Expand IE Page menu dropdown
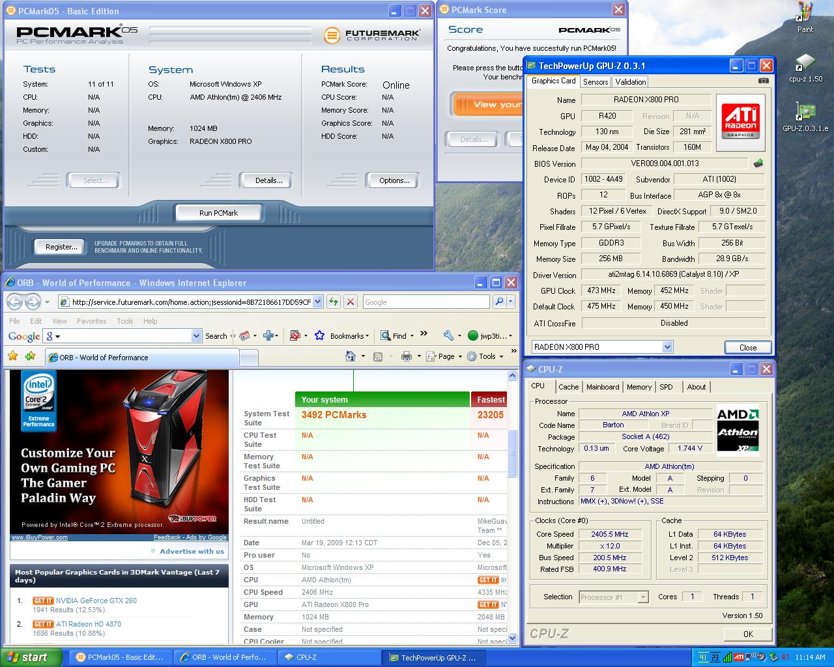This screenshot has width=834, height=667. tap(459, 357)
